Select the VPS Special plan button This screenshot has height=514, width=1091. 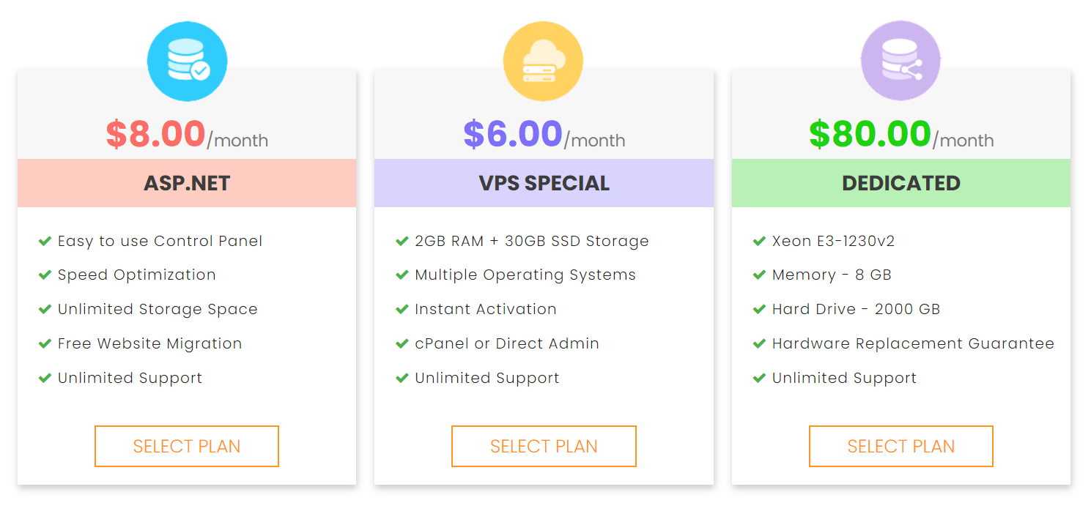pyautogui.click(x=544, y=446)
